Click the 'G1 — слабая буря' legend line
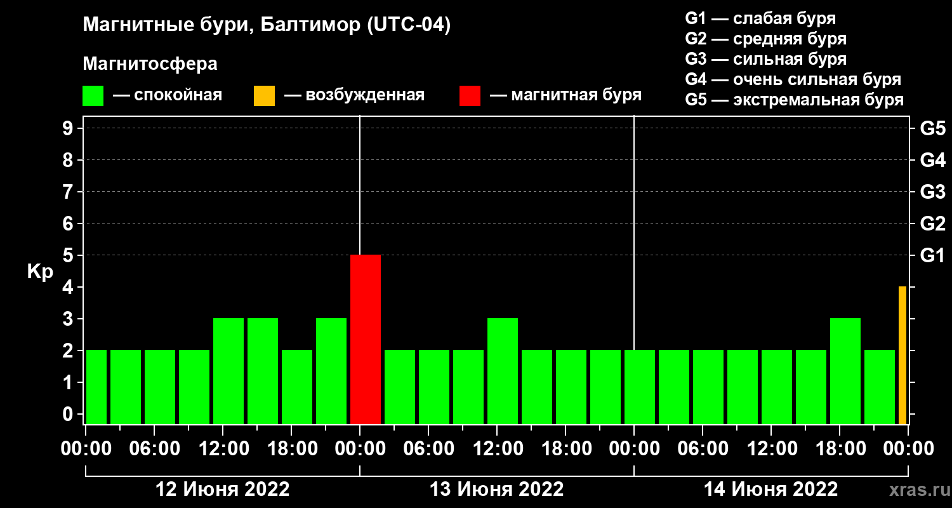Screen dimensions: 952x508 pos(760,18)
